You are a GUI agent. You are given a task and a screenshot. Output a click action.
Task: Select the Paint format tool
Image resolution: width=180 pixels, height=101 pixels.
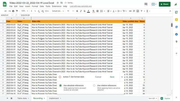click(17, 11)
